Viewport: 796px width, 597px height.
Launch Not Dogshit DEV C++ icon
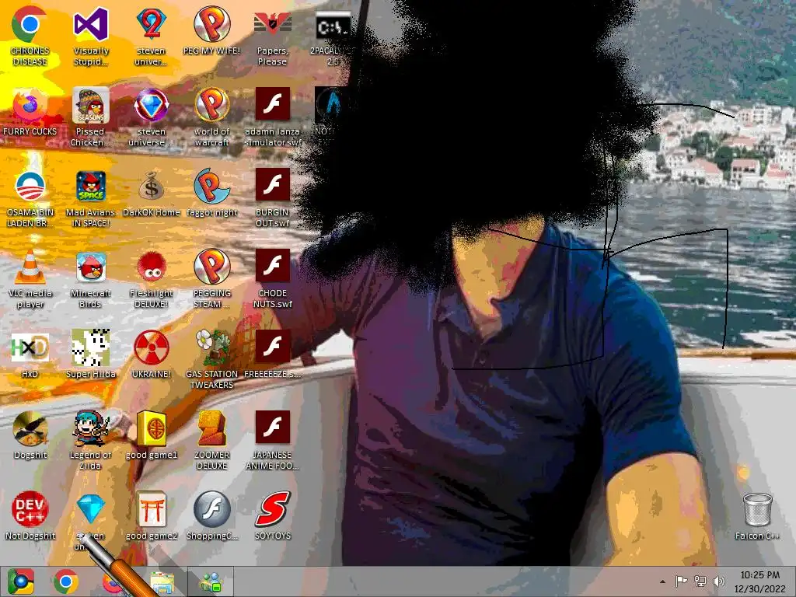click(30, 509)
